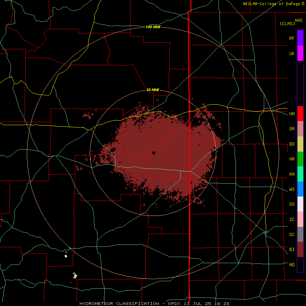Click the HA red legend swatch
The height and width of the screenshot is (306, 306).
(x=300, y=114)
